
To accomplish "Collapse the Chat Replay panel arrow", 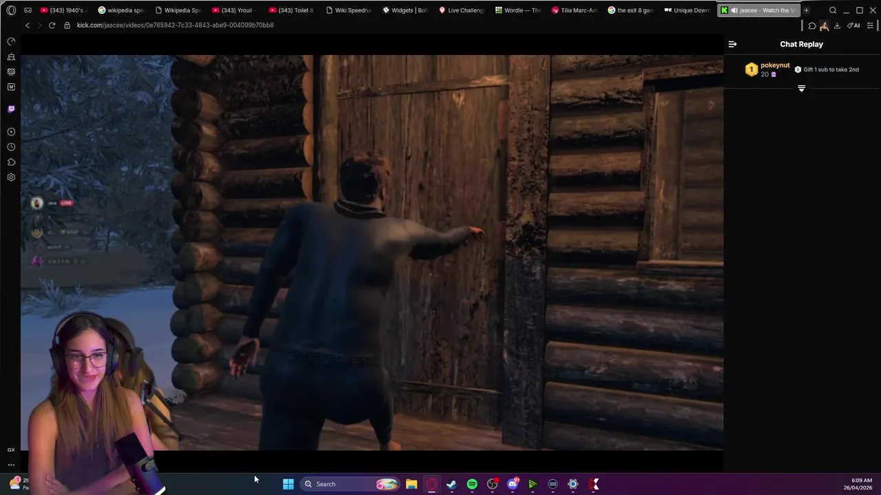I will click(x=732, y=44).
